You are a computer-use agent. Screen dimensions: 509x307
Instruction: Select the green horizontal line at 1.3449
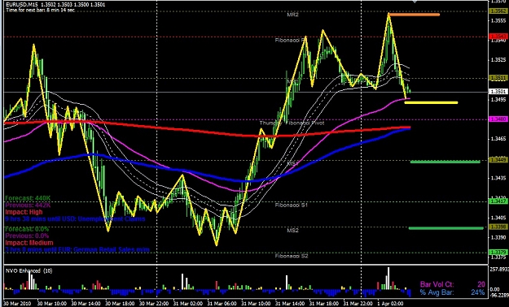[x=445, y=162]
